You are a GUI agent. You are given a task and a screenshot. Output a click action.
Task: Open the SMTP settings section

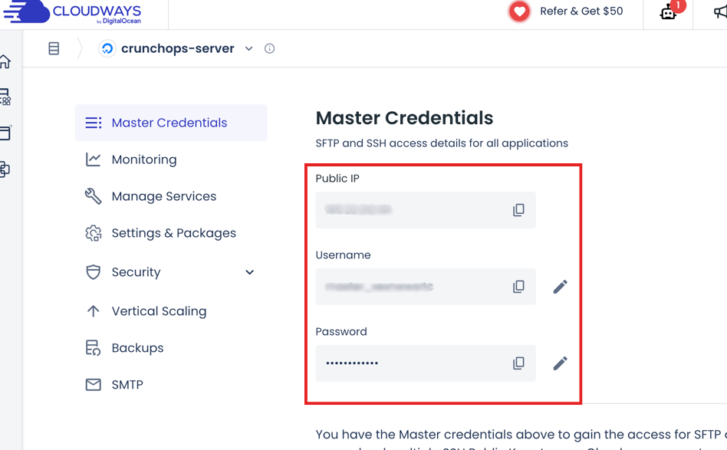click(127, 384)
